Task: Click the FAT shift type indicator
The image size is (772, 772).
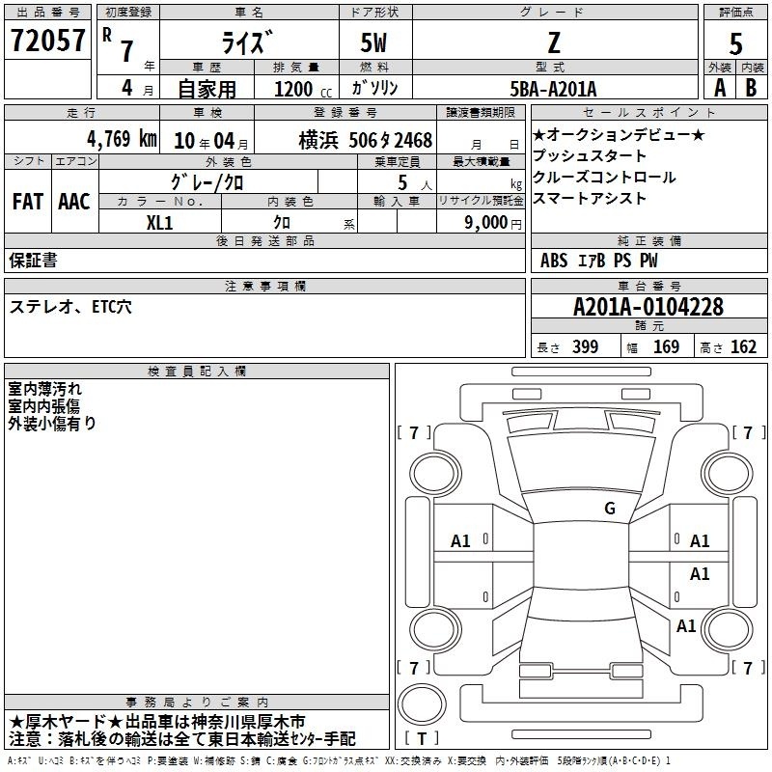Action: click(27, 202)
